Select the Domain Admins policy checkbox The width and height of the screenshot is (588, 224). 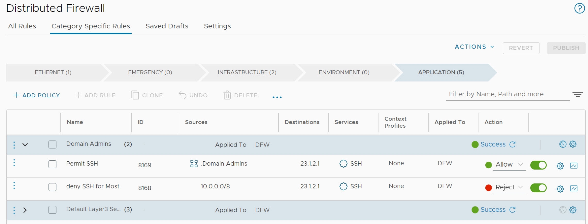pyautogui.click(x=52, y=144)
